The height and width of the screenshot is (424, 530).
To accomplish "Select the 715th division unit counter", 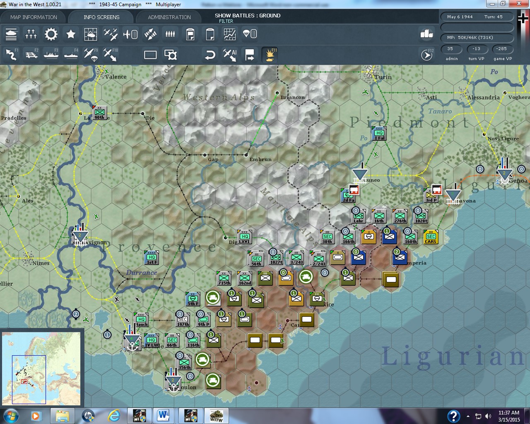I will tap(224, 278).
